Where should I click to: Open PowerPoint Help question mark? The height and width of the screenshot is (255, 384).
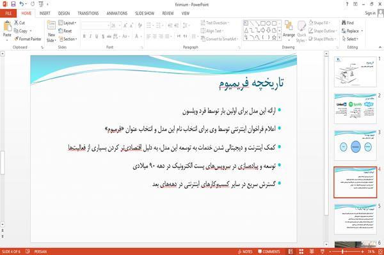[x=347, y=4]
